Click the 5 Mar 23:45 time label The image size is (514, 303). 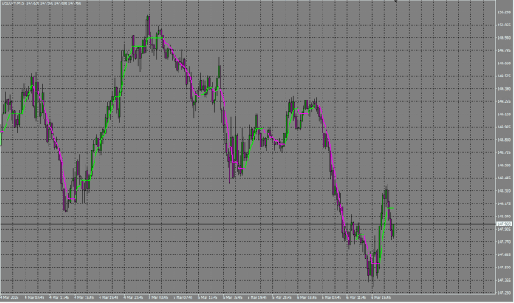click(283, 298)
